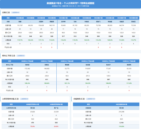
Task: Click cumulative hours value 201.5
Action: (88, 76)
